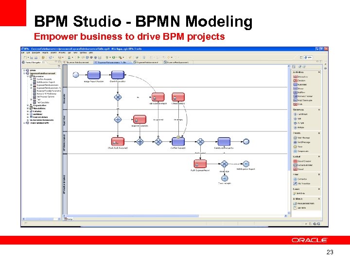Select the Or-Split gateway in palette
350x262 pixels.
click(x=299, y=123)
